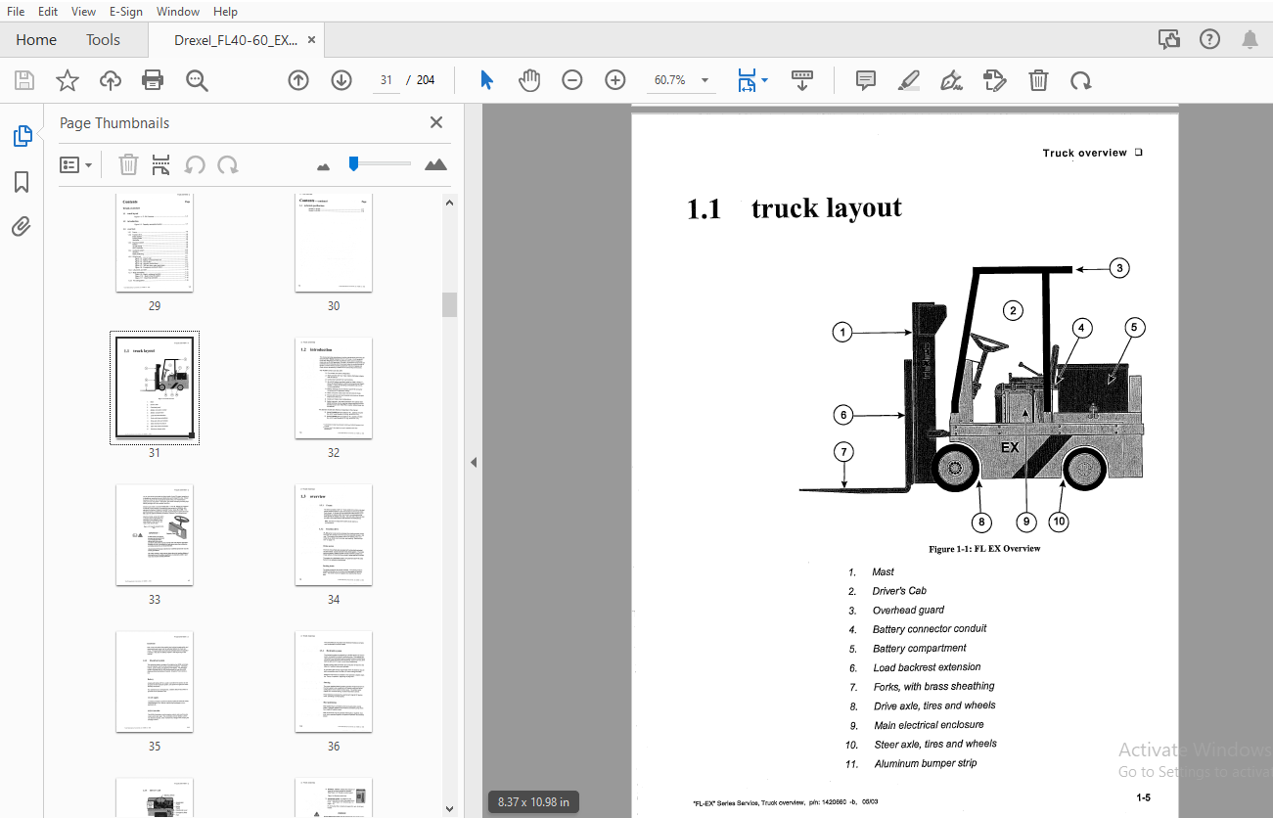Close the Drexel document tab
The height and width of the screenshot is (818, 1273).
tap(312, 40)
